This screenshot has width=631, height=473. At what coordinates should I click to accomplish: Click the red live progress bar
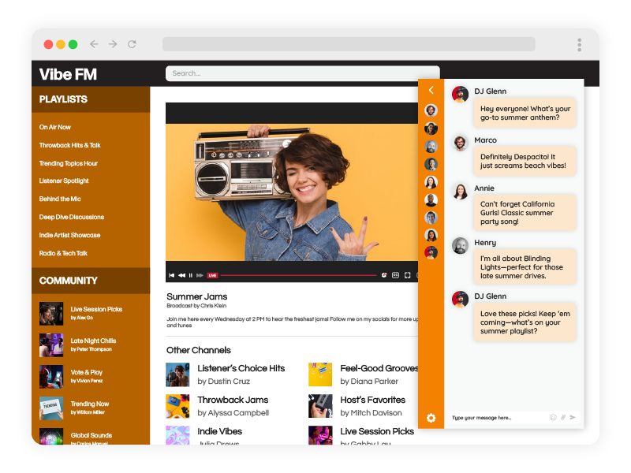pyautogui.click(x=298, y=275)
